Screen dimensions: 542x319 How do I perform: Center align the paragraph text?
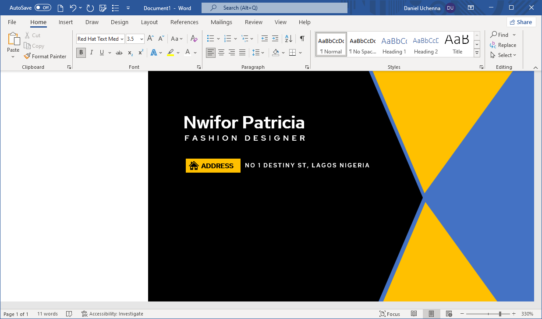(x=221, y=53)
